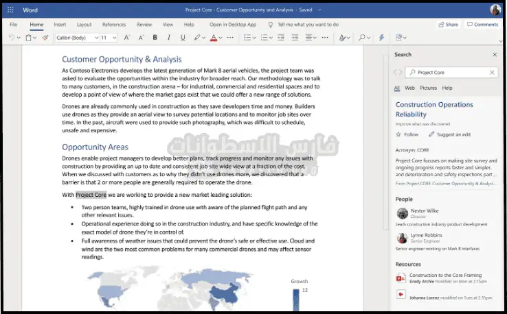
Task: Click the Undo arrow icon
Action: 12,38
